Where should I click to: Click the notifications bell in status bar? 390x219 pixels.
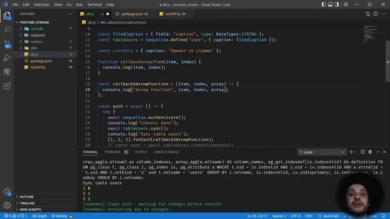pyautogui.click(x=383, y=216)
